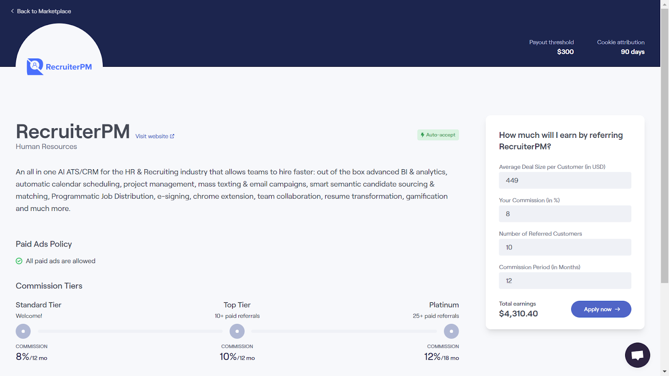Click the green checkmark next to paid ads policy
669x376 pixels.
(x=19, y=261)
